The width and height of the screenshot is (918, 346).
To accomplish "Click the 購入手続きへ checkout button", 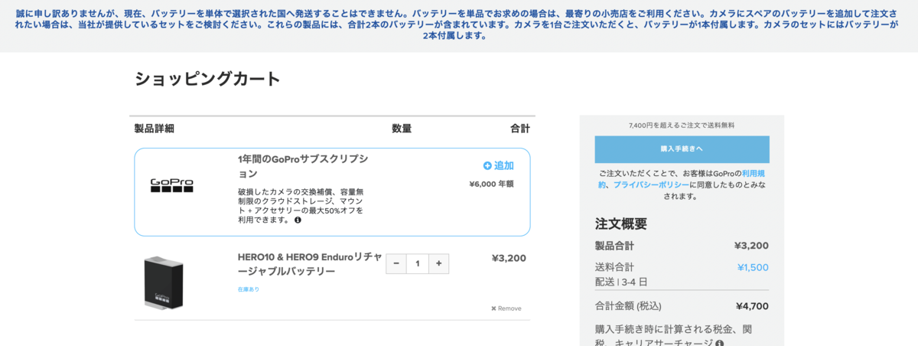I will pyautogui.click(x=682, y=149).
